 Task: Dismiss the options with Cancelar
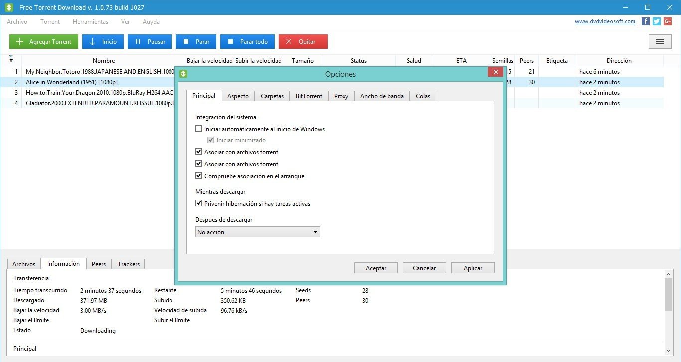(x=424, y=268)
